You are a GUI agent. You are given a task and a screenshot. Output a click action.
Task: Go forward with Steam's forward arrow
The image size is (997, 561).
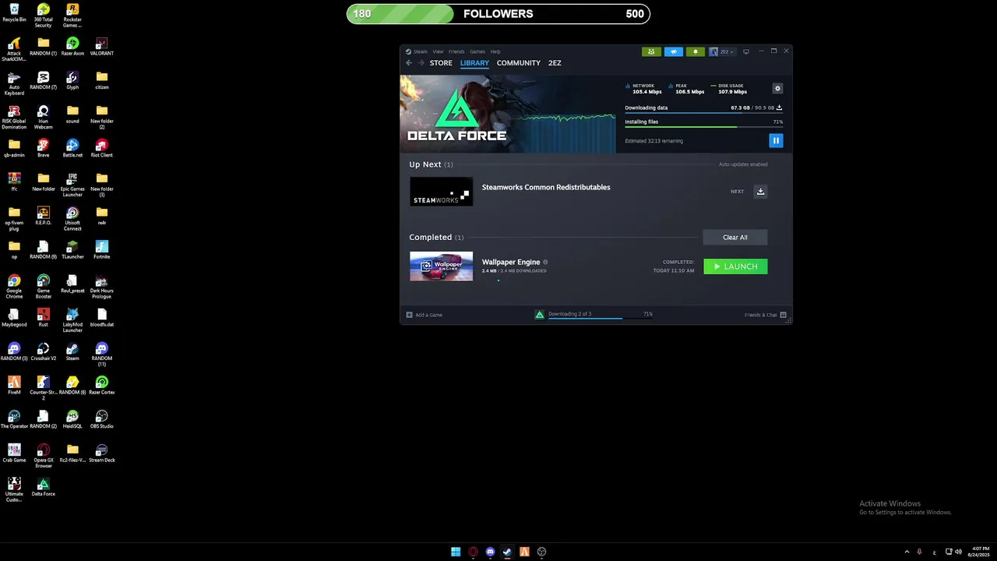coord(421,63)
